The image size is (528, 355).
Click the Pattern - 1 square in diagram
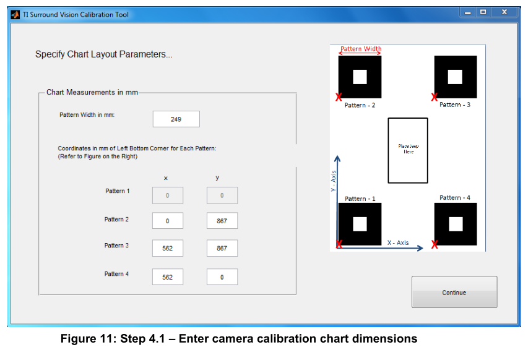coord(360,224)
